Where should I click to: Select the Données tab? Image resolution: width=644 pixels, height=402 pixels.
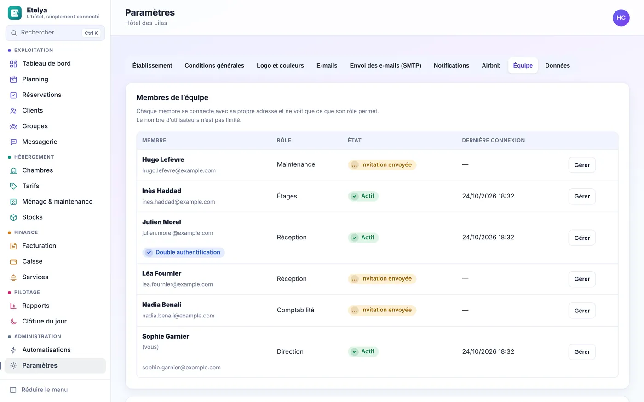558,65
